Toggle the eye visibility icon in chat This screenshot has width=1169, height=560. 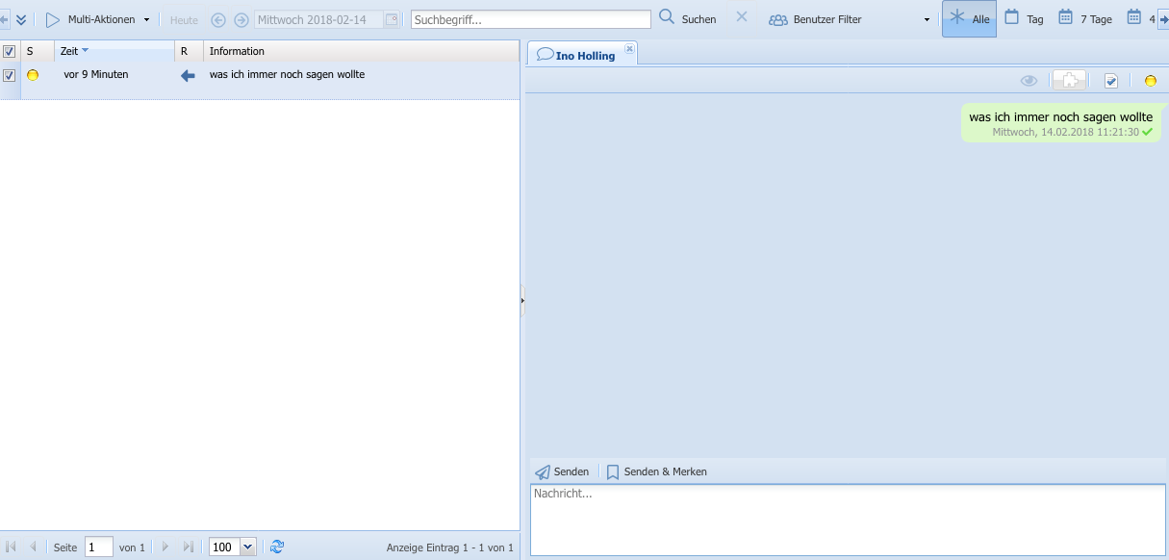pyautogui.click(x=1029, y=81)
